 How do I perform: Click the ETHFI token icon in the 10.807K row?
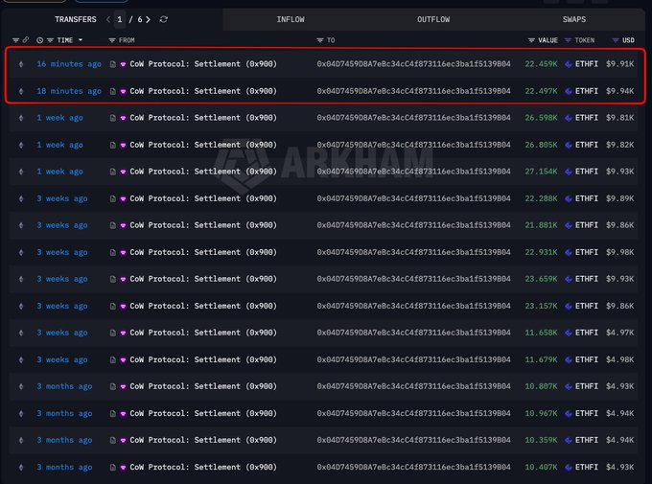coord(569,386)
